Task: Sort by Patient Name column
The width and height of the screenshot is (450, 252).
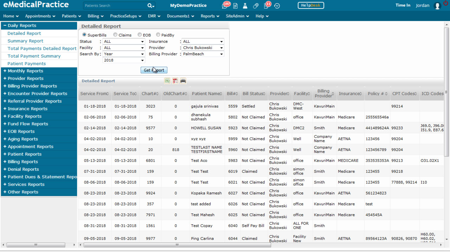Action: click(x=207, y=94)
